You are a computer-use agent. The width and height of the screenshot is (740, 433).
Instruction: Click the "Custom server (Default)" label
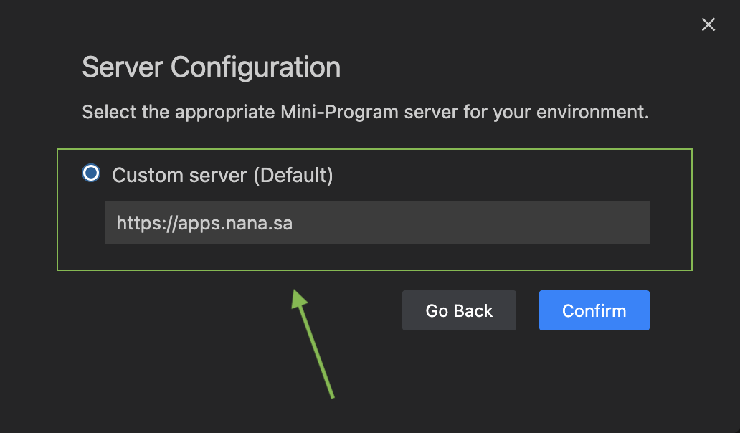[222, 176]
